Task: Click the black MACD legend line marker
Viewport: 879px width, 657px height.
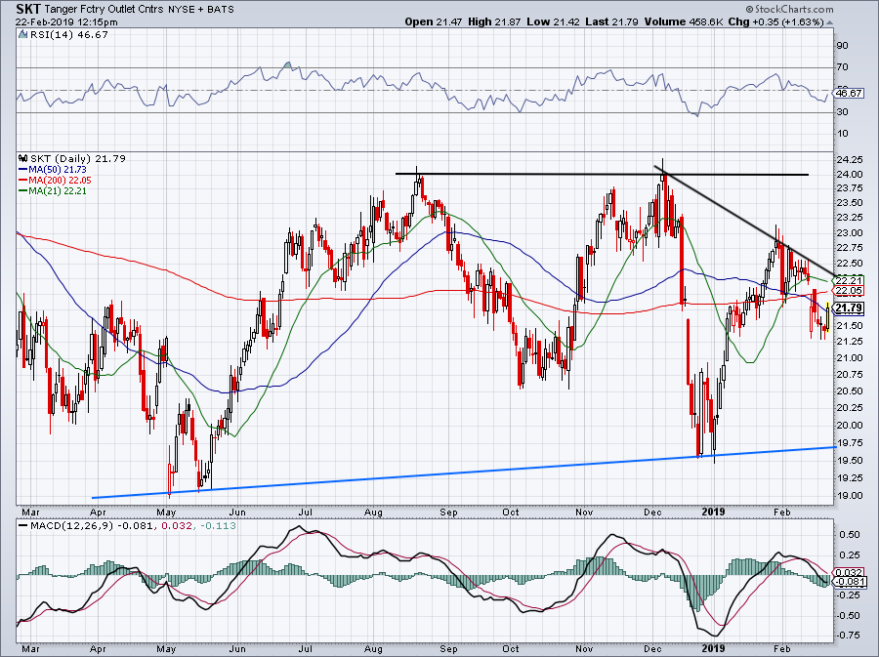Action: point(23,526)
